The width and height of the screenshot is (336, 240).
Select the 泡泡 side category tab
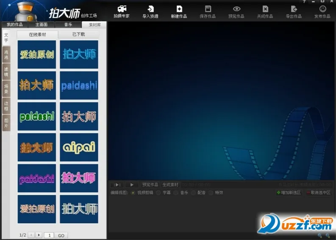click(6, 55)
